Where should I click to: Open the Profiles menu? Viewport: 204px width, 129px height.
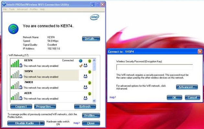click(x=34, y=9)
